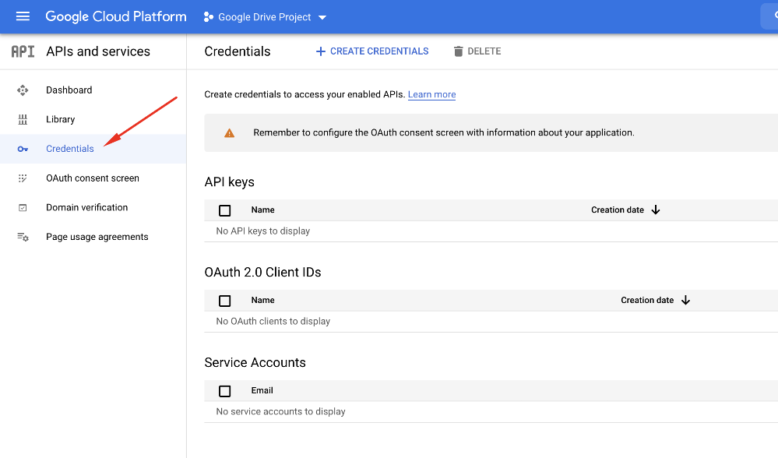Open the hamburger navigation menu
778x458 pixels.
[x=23, y=16]
